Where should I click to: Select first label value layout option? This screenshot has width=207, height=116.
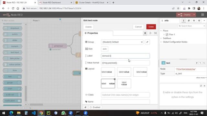tap(108, 72)
